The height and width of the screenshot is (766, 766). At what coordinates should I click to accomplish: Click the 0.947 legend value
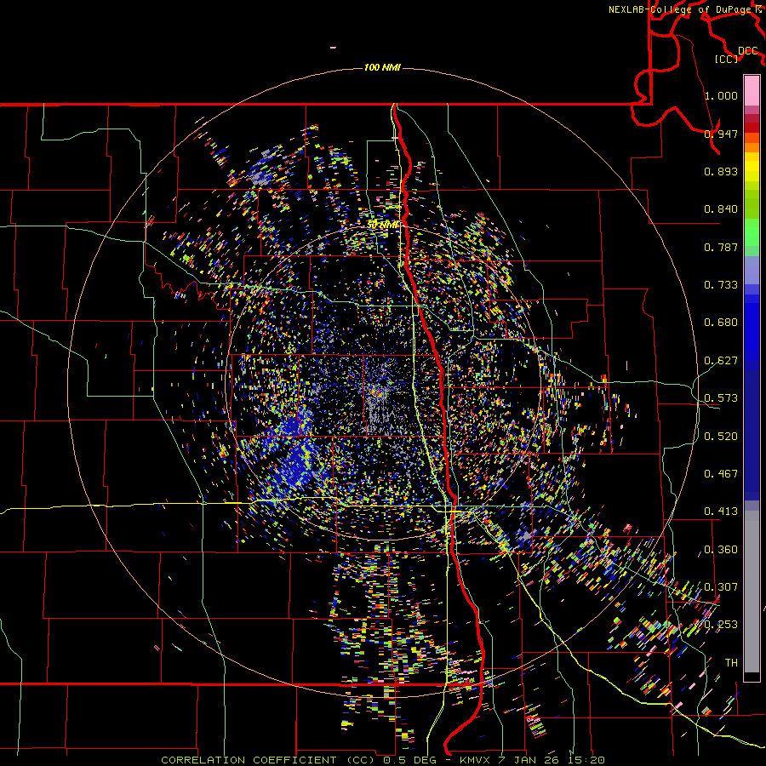point(721,134)
